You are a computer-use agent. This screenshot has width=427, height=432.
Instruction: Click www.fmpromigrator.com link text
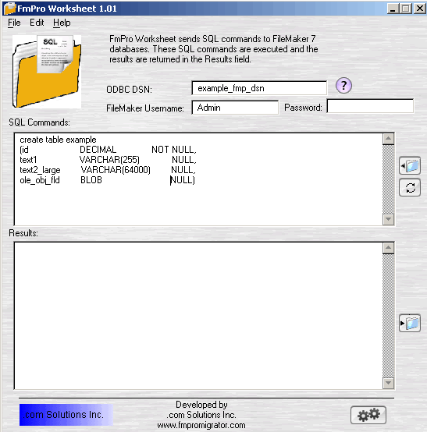[201, 425]
